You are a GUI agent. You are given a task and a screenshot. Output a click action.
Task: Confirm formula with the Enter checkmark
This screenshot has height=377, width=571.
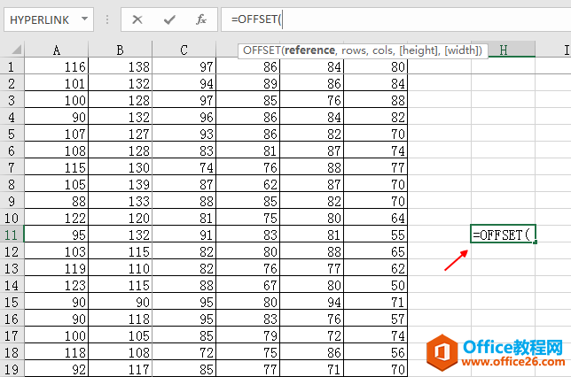(169, 19)
